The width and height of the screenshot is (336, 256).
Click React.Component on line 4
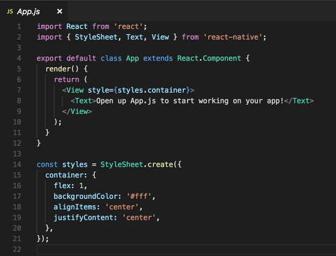209,58
